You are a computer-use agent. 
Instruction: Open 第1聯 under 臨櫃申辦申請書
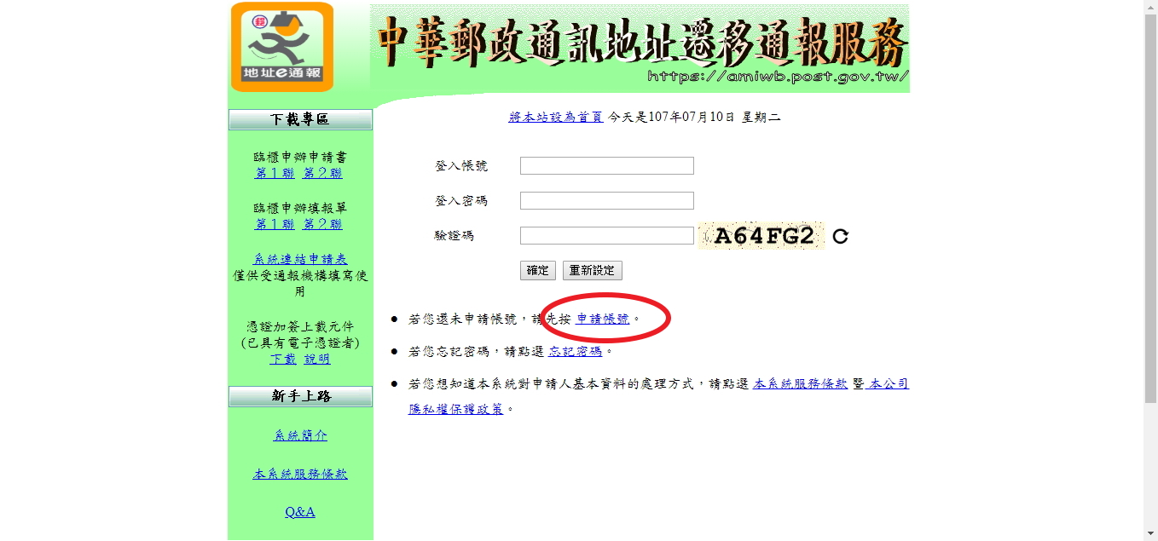click(x=275, y=173)
